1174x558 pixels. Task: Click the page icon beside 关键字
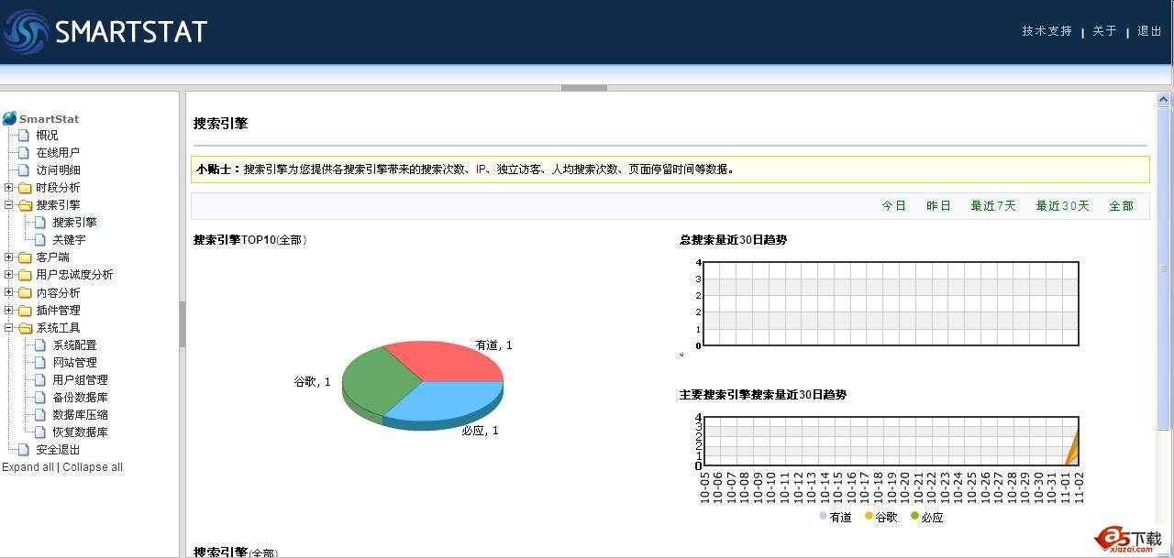click(x=41, y=240)
